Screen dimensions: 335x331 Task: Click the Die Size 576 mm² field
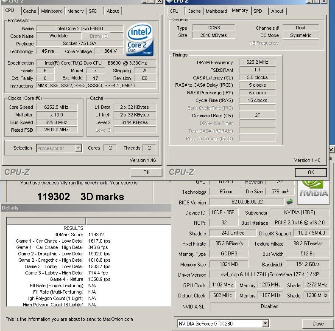click(x=280, y=192)
